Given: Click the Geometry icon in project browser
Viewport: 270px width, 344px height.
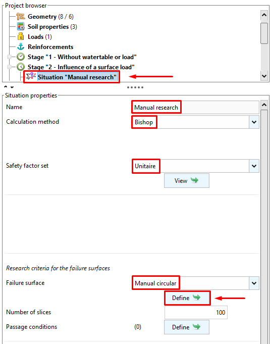Looking at the screenshot, I should pyautogui.click(x=21, y=17).
